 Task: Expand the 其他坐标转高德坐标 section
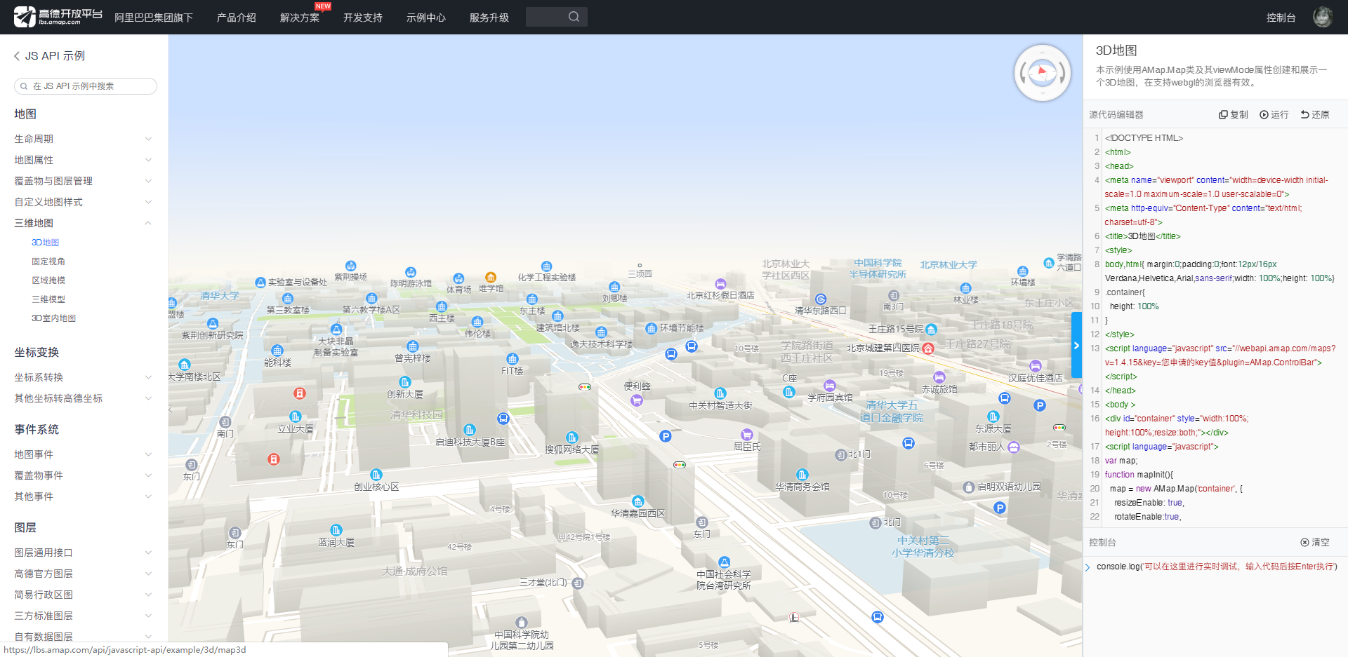84,398
